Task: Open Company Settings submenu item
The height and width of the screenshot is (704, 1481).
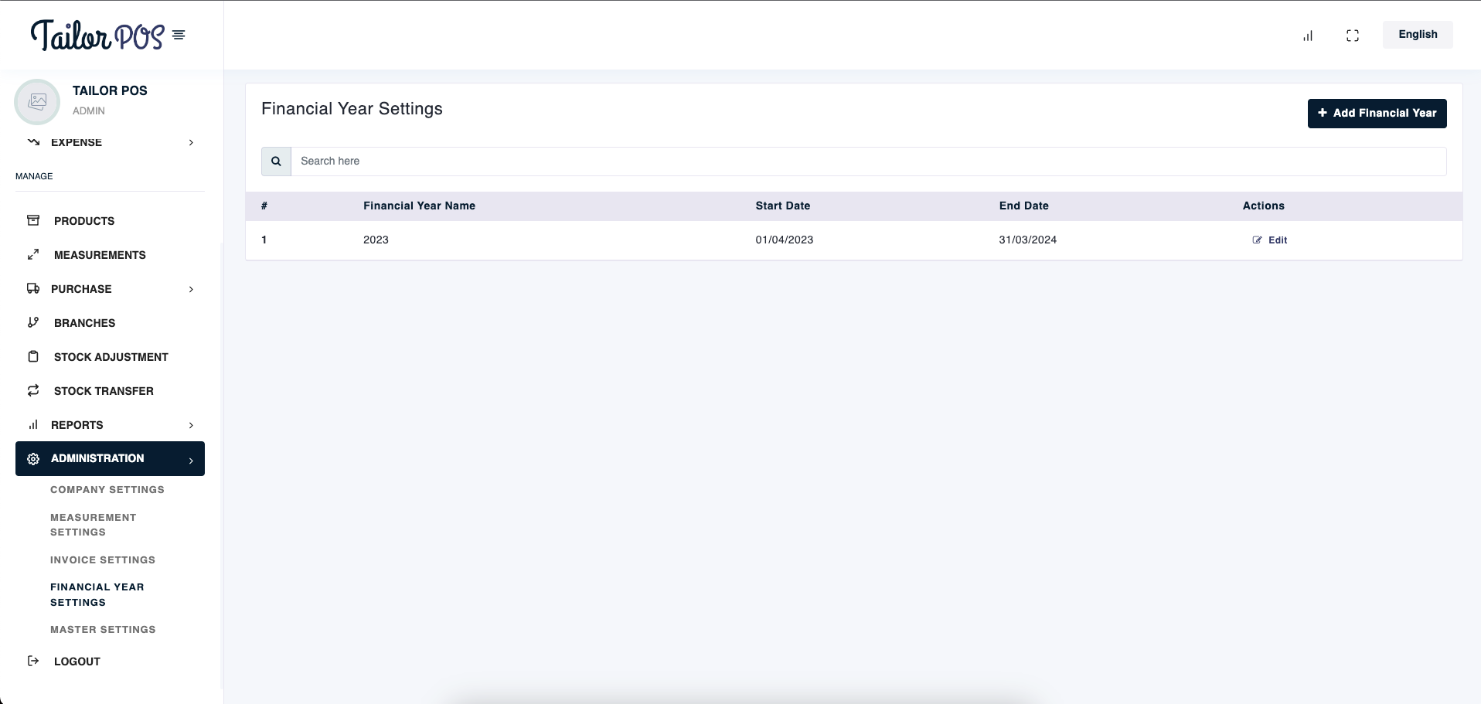Action: pos(107,490)
